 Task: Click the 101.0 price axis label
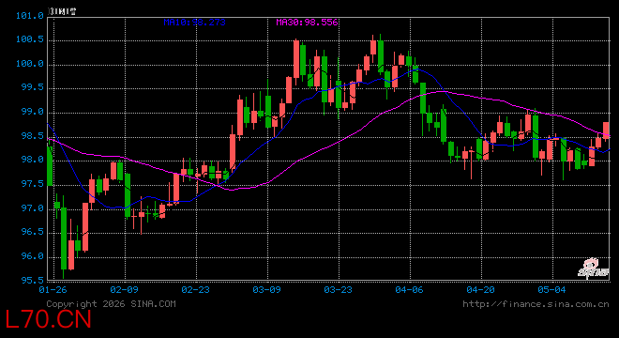tap(30, 16)
